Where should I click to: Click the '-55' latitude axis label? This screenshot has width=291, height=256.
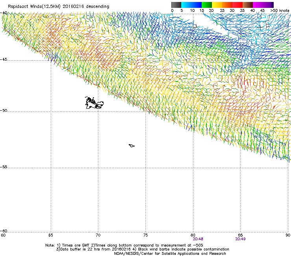point(4,167)
